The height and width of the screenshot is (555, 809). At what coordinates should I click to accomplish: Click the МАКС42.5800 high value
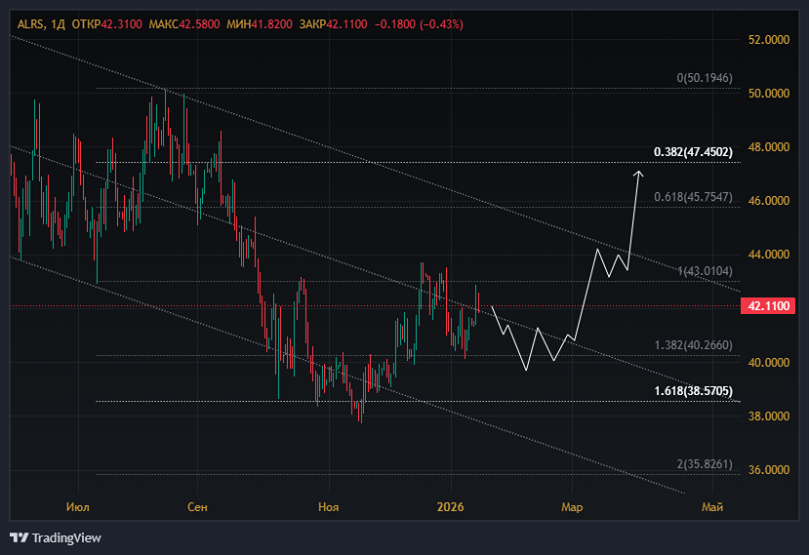pos(184,24)
